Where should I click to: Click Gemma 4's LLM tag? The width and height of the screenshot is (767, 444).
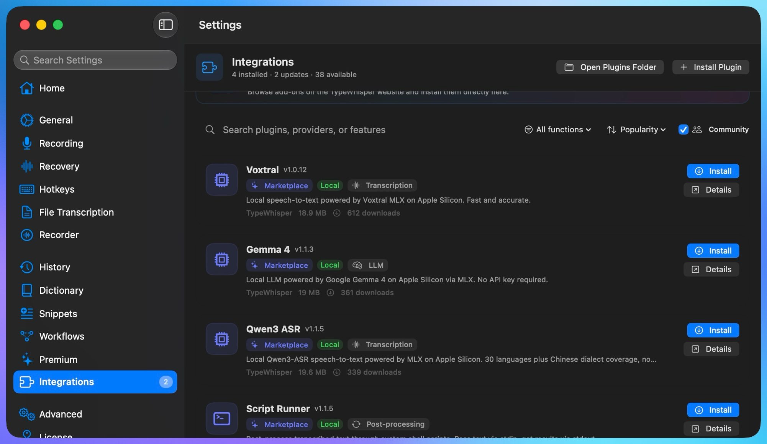[368, 265]
